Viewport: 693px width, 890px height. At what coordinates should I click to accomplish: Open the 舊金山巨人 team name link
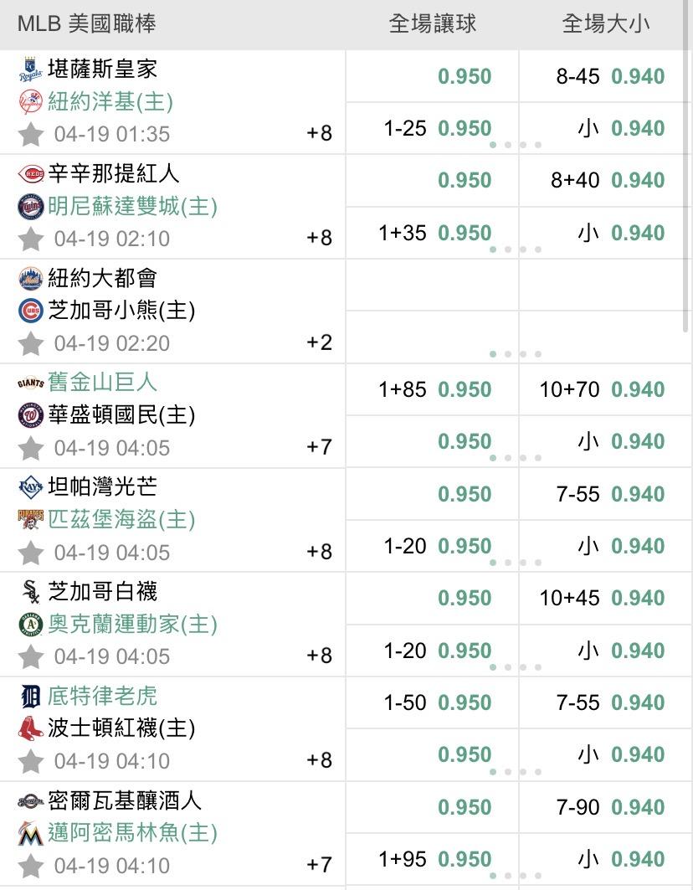click(x=102, y=383)
